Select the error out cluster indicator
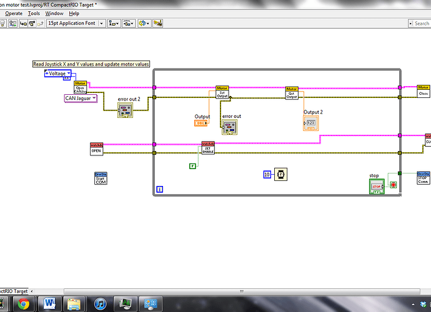431x312 pixels. tap(229, 127)
